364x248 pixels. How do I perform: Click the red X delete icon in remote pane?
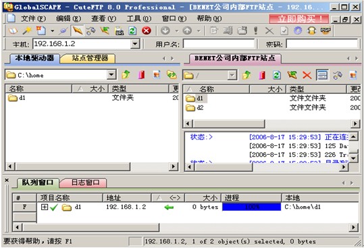pos(307,75)
